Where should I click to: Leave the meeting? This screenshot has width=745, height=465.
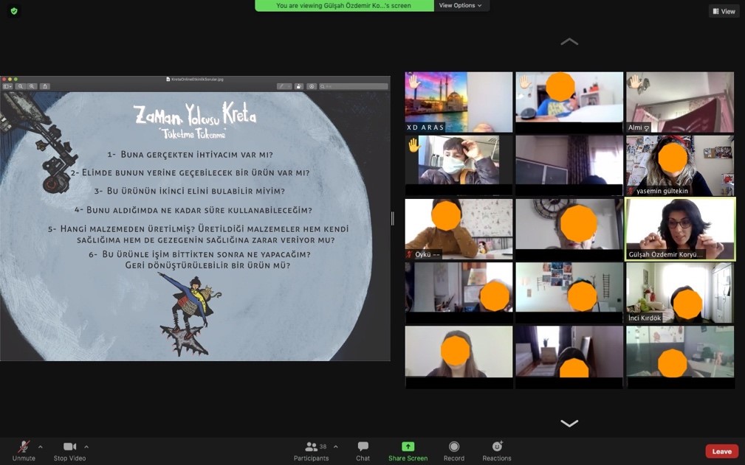pyautogui.click(x=721, y=451)
